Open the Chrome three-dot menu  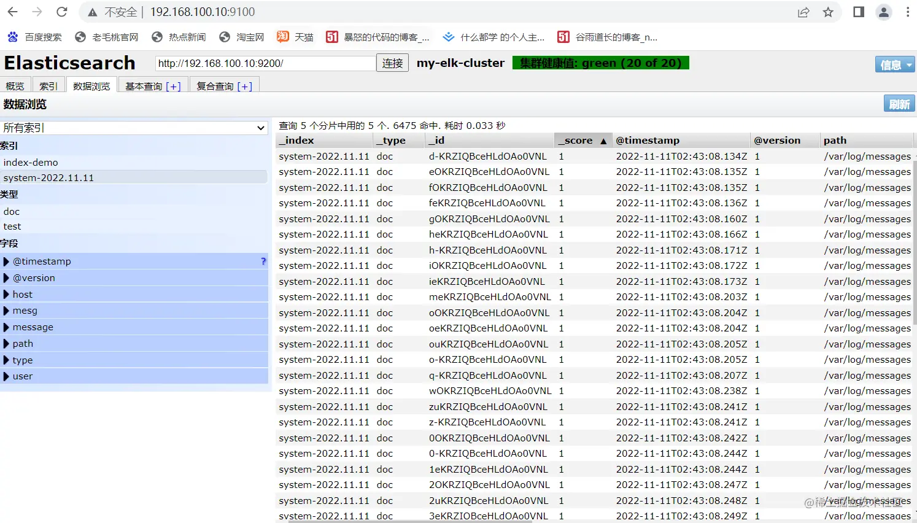click(x=908, y=12)
